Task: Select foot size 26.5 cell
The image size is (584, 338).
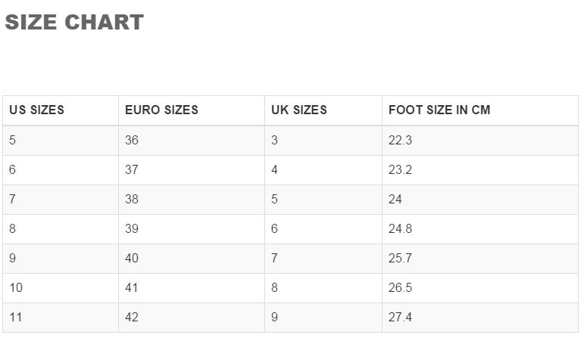Action: pyautogui.click(x=480, y=288)
